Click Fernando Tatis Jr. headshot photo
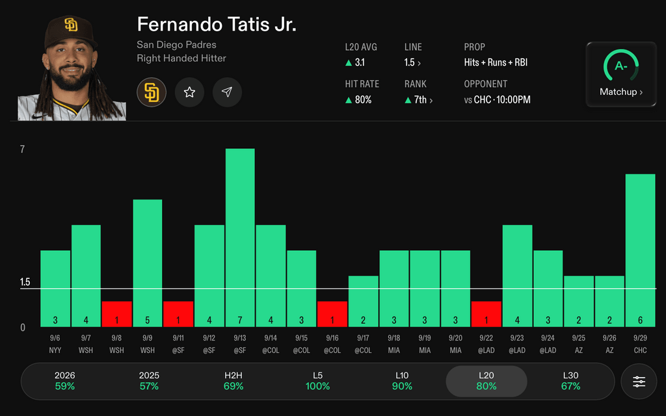The width and height of the screenshot is (666, 416). tap(72, 68)
